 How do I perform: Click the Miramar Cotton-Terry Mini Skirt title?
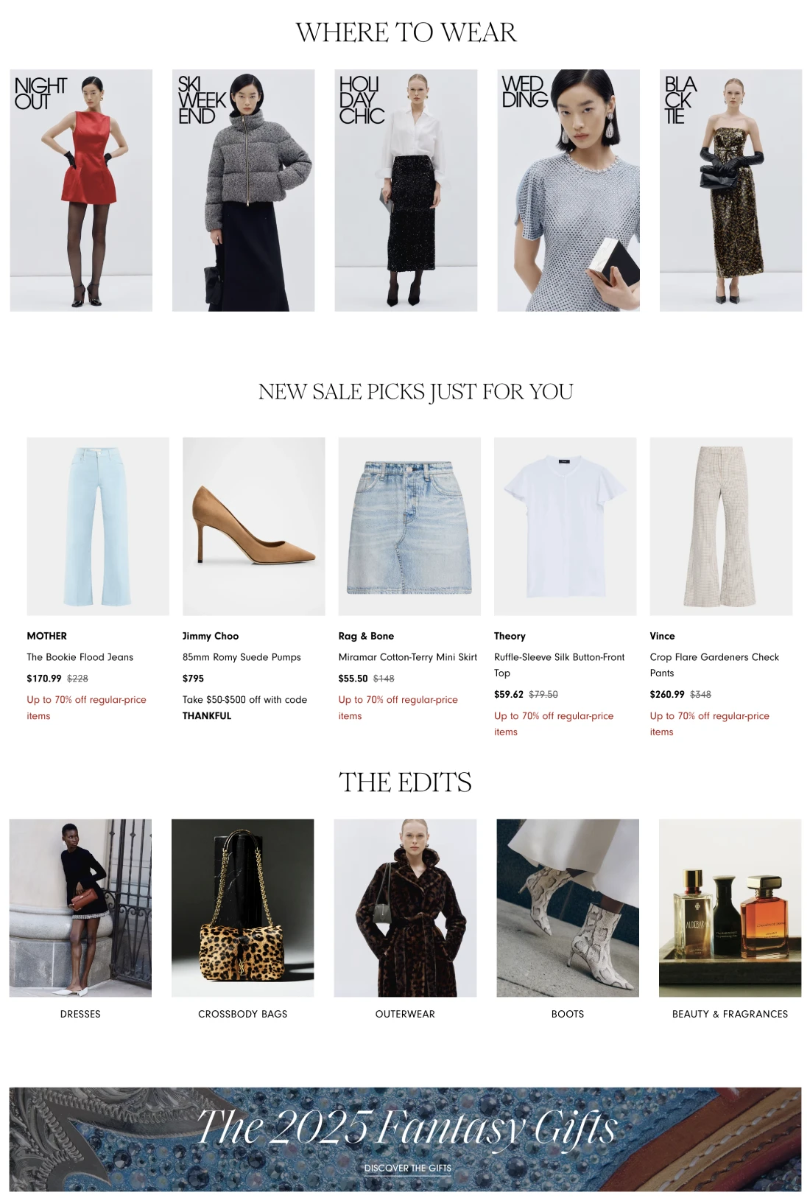(408, 657)
